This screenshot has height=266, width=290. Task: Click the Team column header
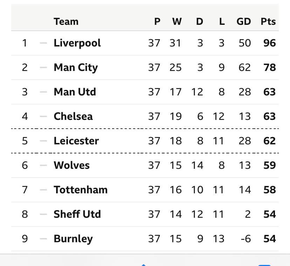[x=66, y=22]
